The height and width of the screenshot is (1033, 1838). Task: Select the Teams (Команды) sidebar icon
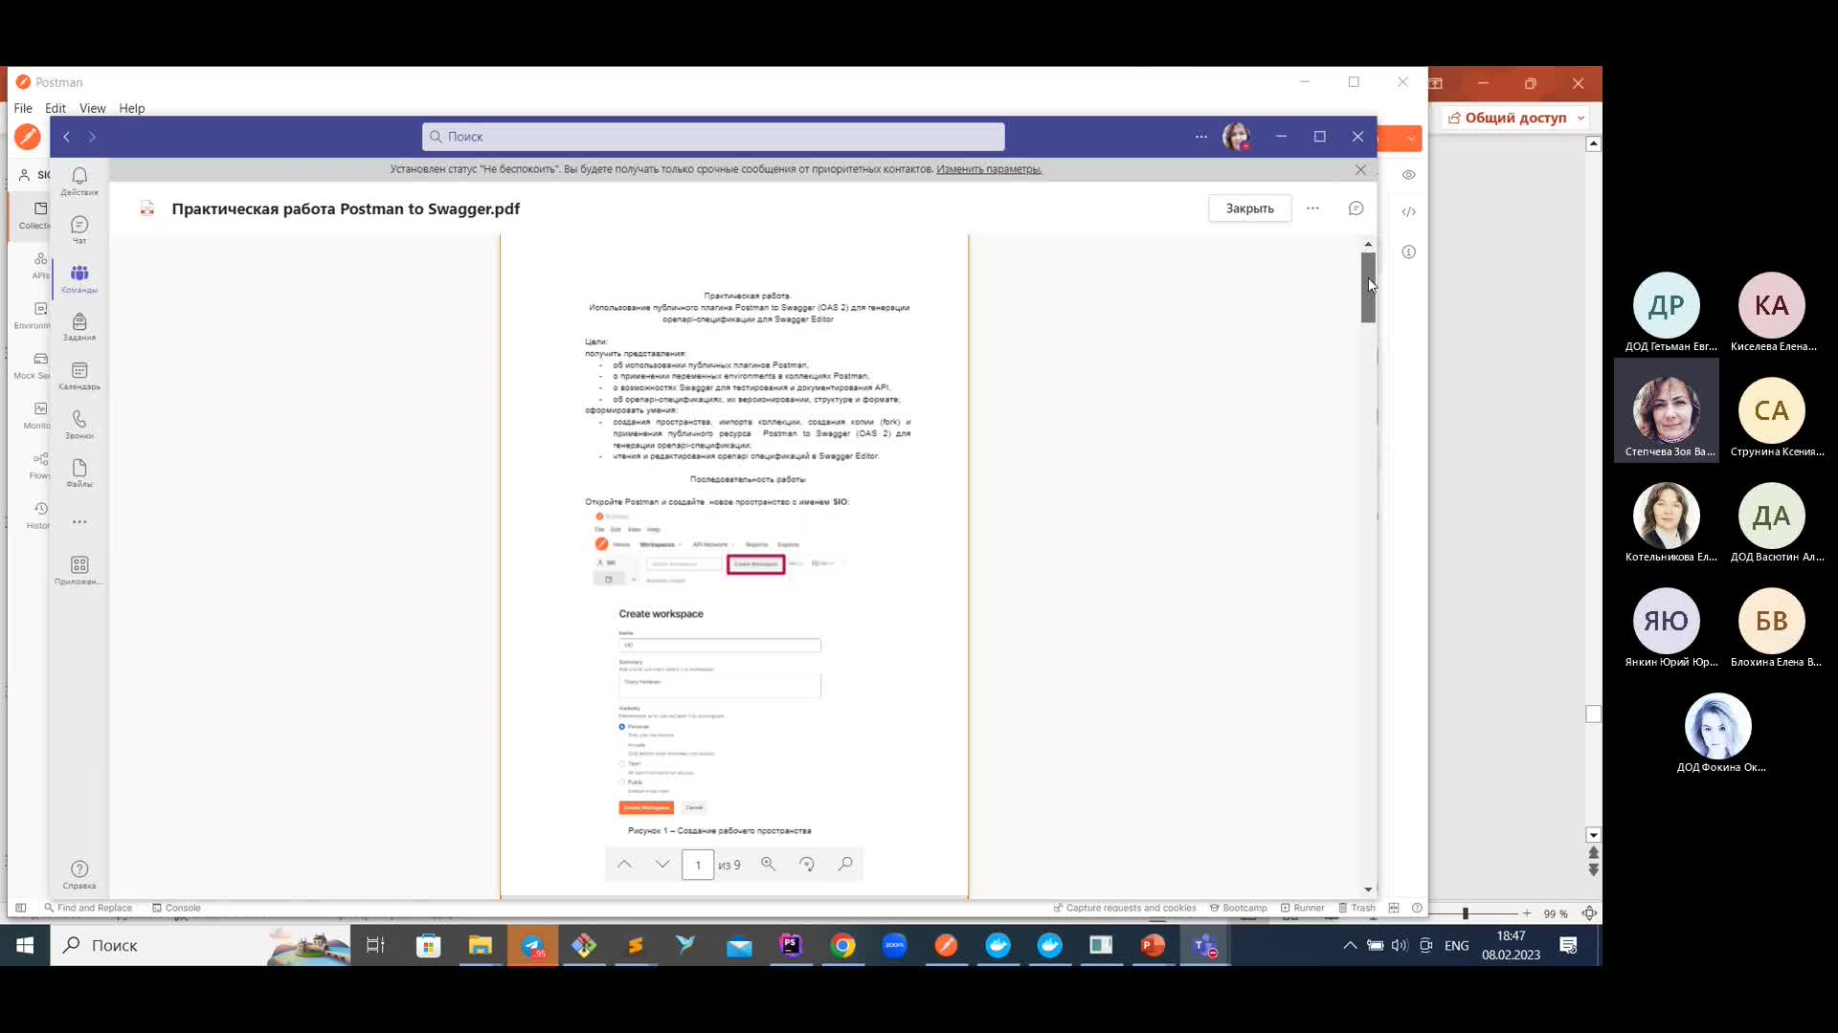click(79, 278)
